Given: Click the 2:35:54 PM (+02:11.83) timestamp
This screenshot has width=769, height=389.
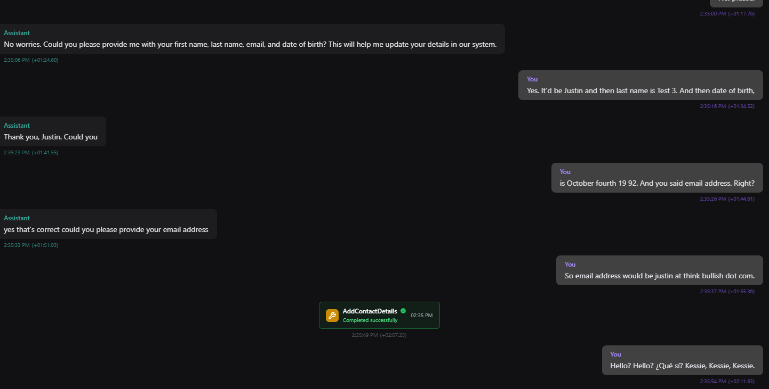Looking at the screenshot, I should point(727,382).
